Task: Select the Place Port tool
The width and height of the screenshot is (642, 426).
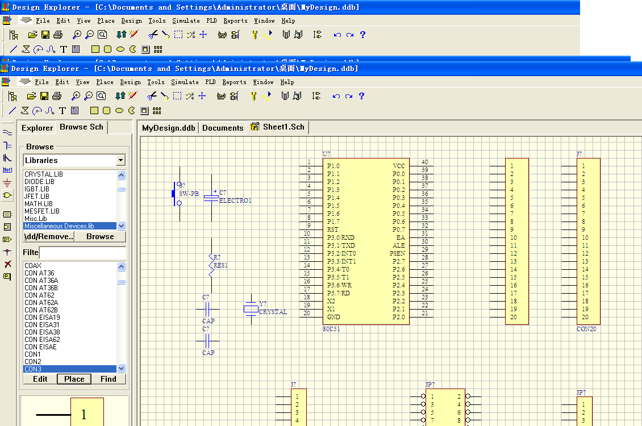Action: [7, 239]
